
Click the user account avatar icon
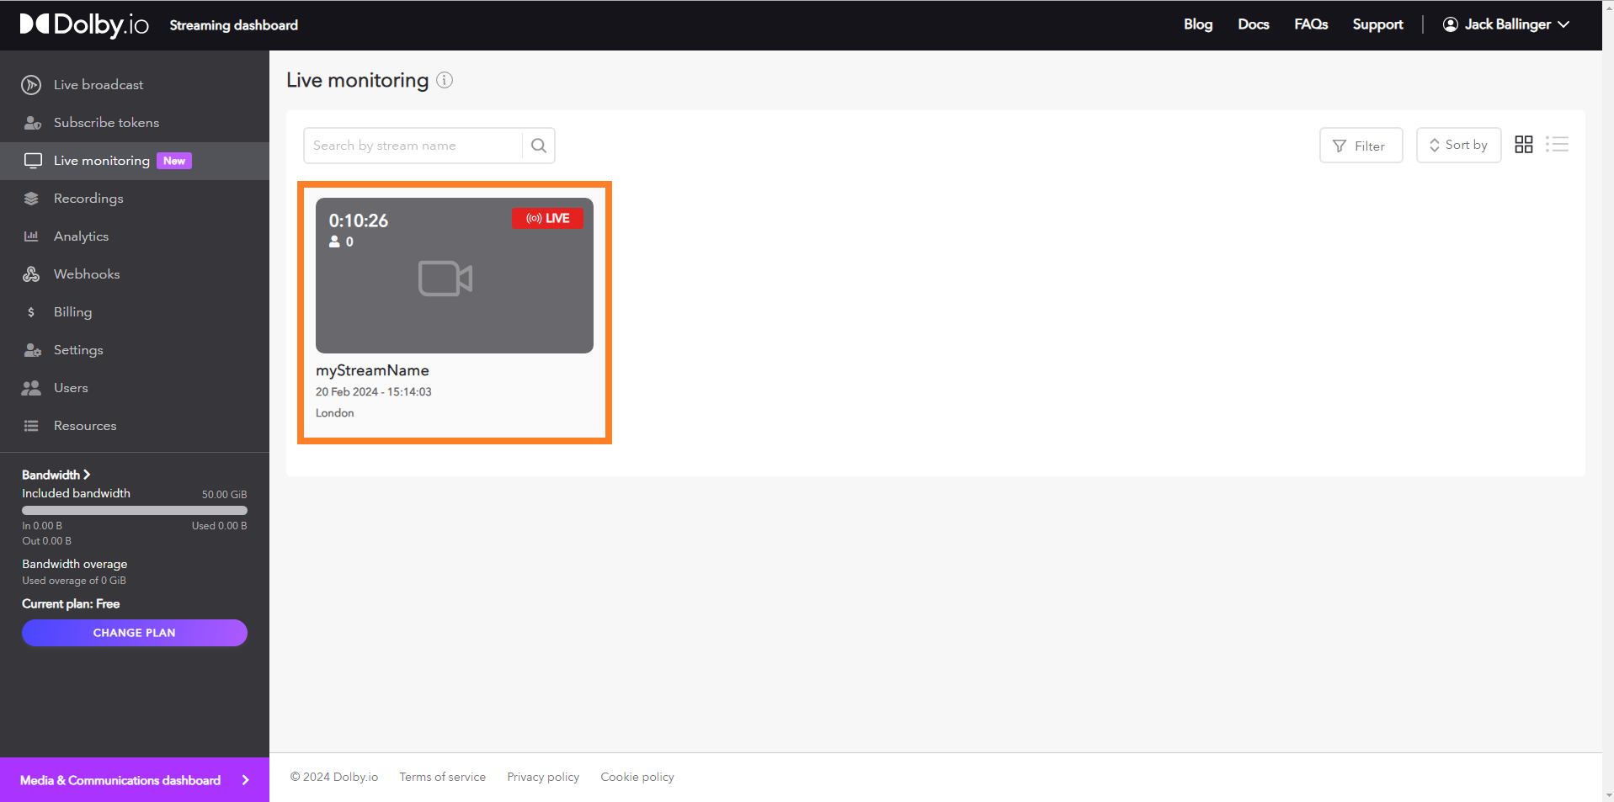point(1451,24)
